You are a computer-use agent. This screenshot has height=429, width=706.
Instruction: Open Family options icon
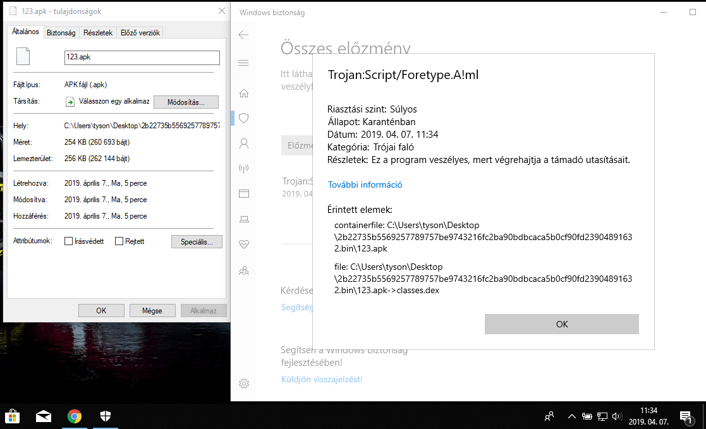(243, 270)
